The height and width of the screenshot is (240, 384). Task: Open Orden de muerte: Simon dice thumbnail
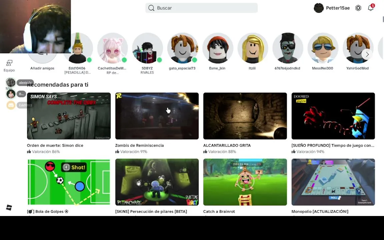click(x=69, y=116)
